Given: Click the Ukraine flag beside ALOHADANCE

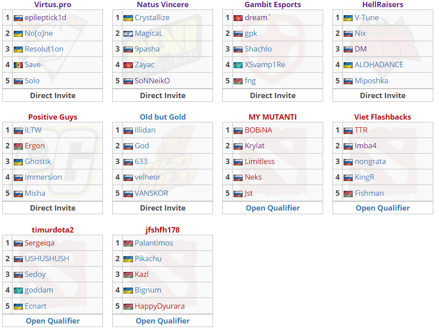Looking at the screenshot, I should point(348,65).
